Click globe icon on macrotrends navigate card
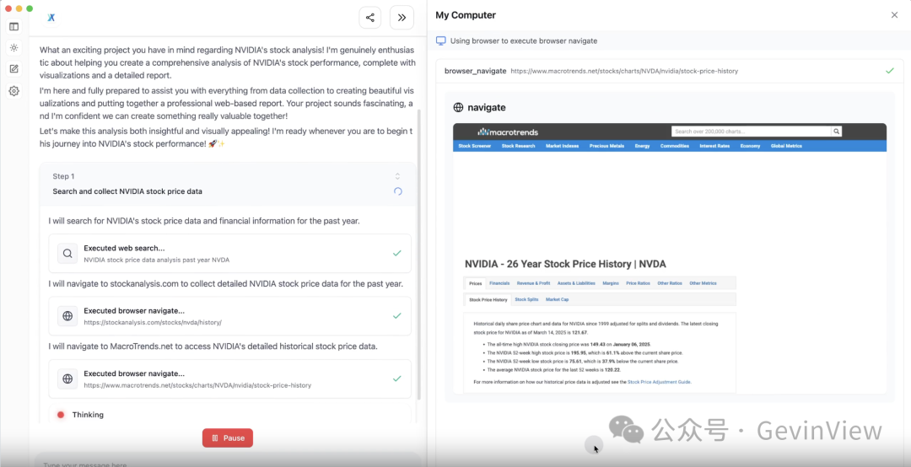The image size is (911, 467). (x=67, y=378)
